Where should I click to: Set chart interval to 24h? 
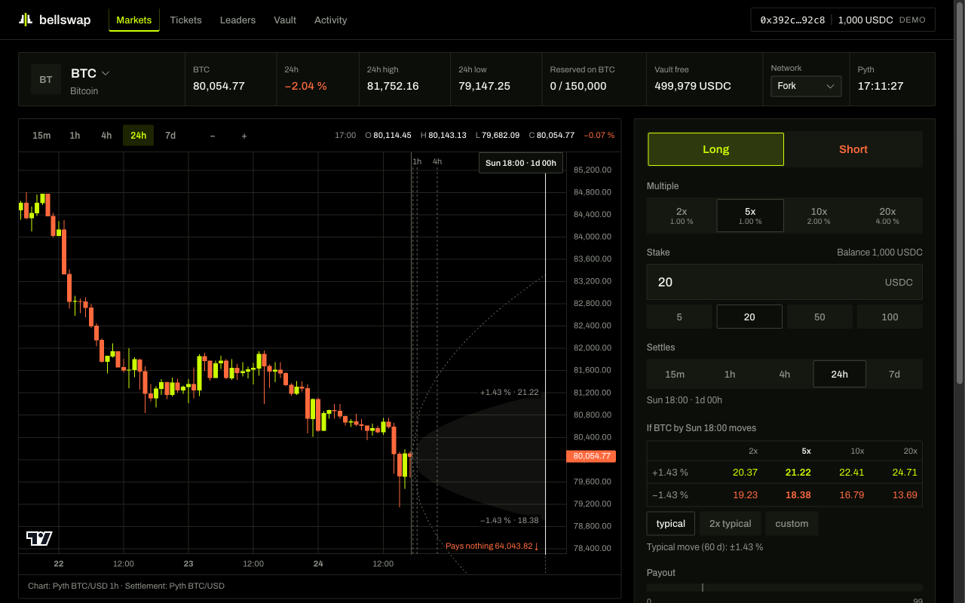point(138,136)
